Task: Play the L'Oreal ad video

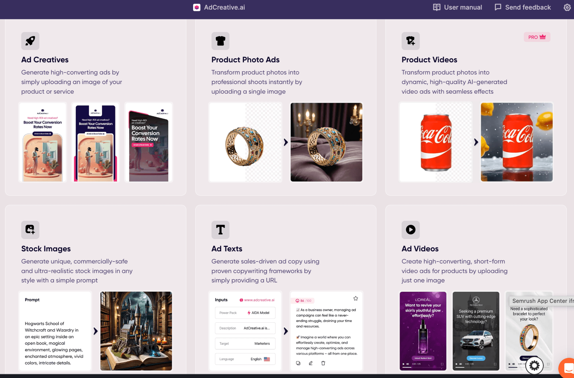Action: pos(404,364)
